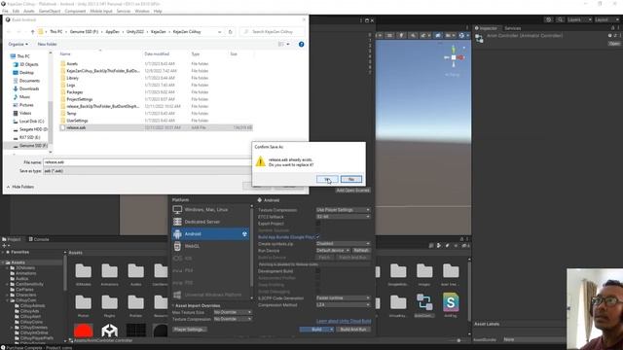Open the Layers dropdown in Unity toolbar
This screenshot has height=350, width=623.
tap(579, 19)
